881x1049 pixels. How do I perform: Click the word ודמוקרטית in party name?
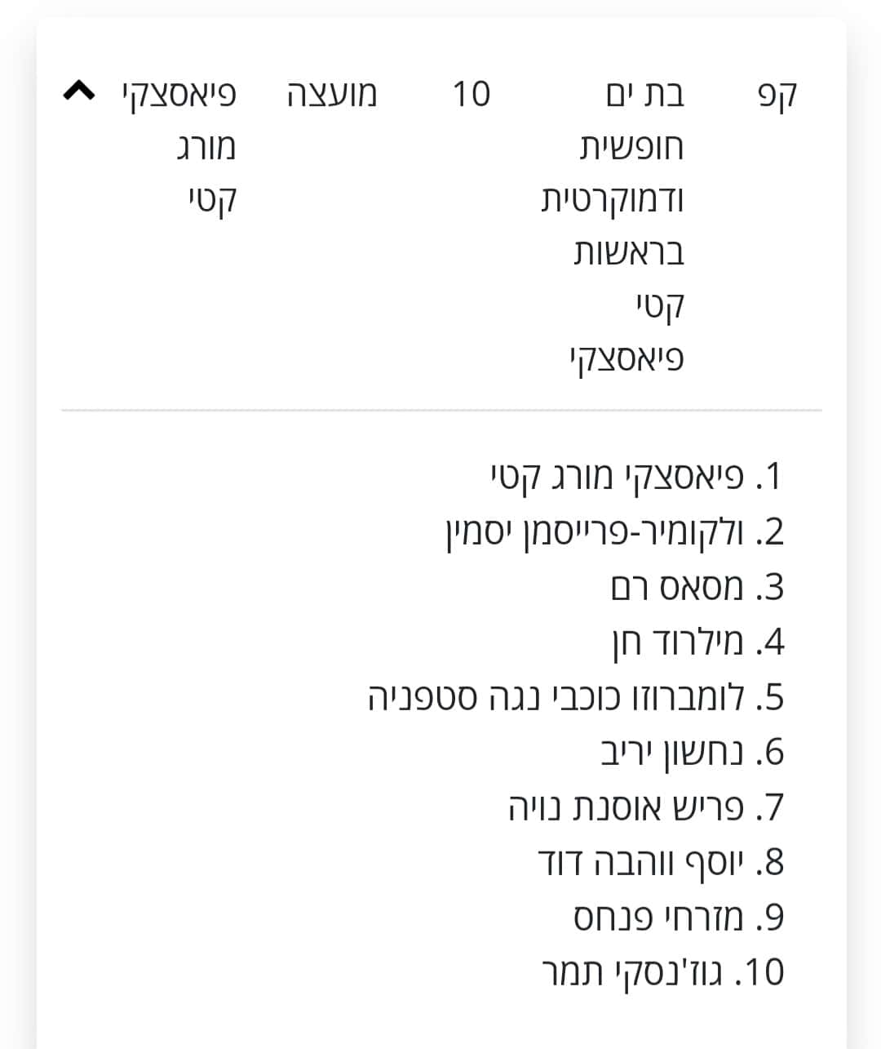613,200
